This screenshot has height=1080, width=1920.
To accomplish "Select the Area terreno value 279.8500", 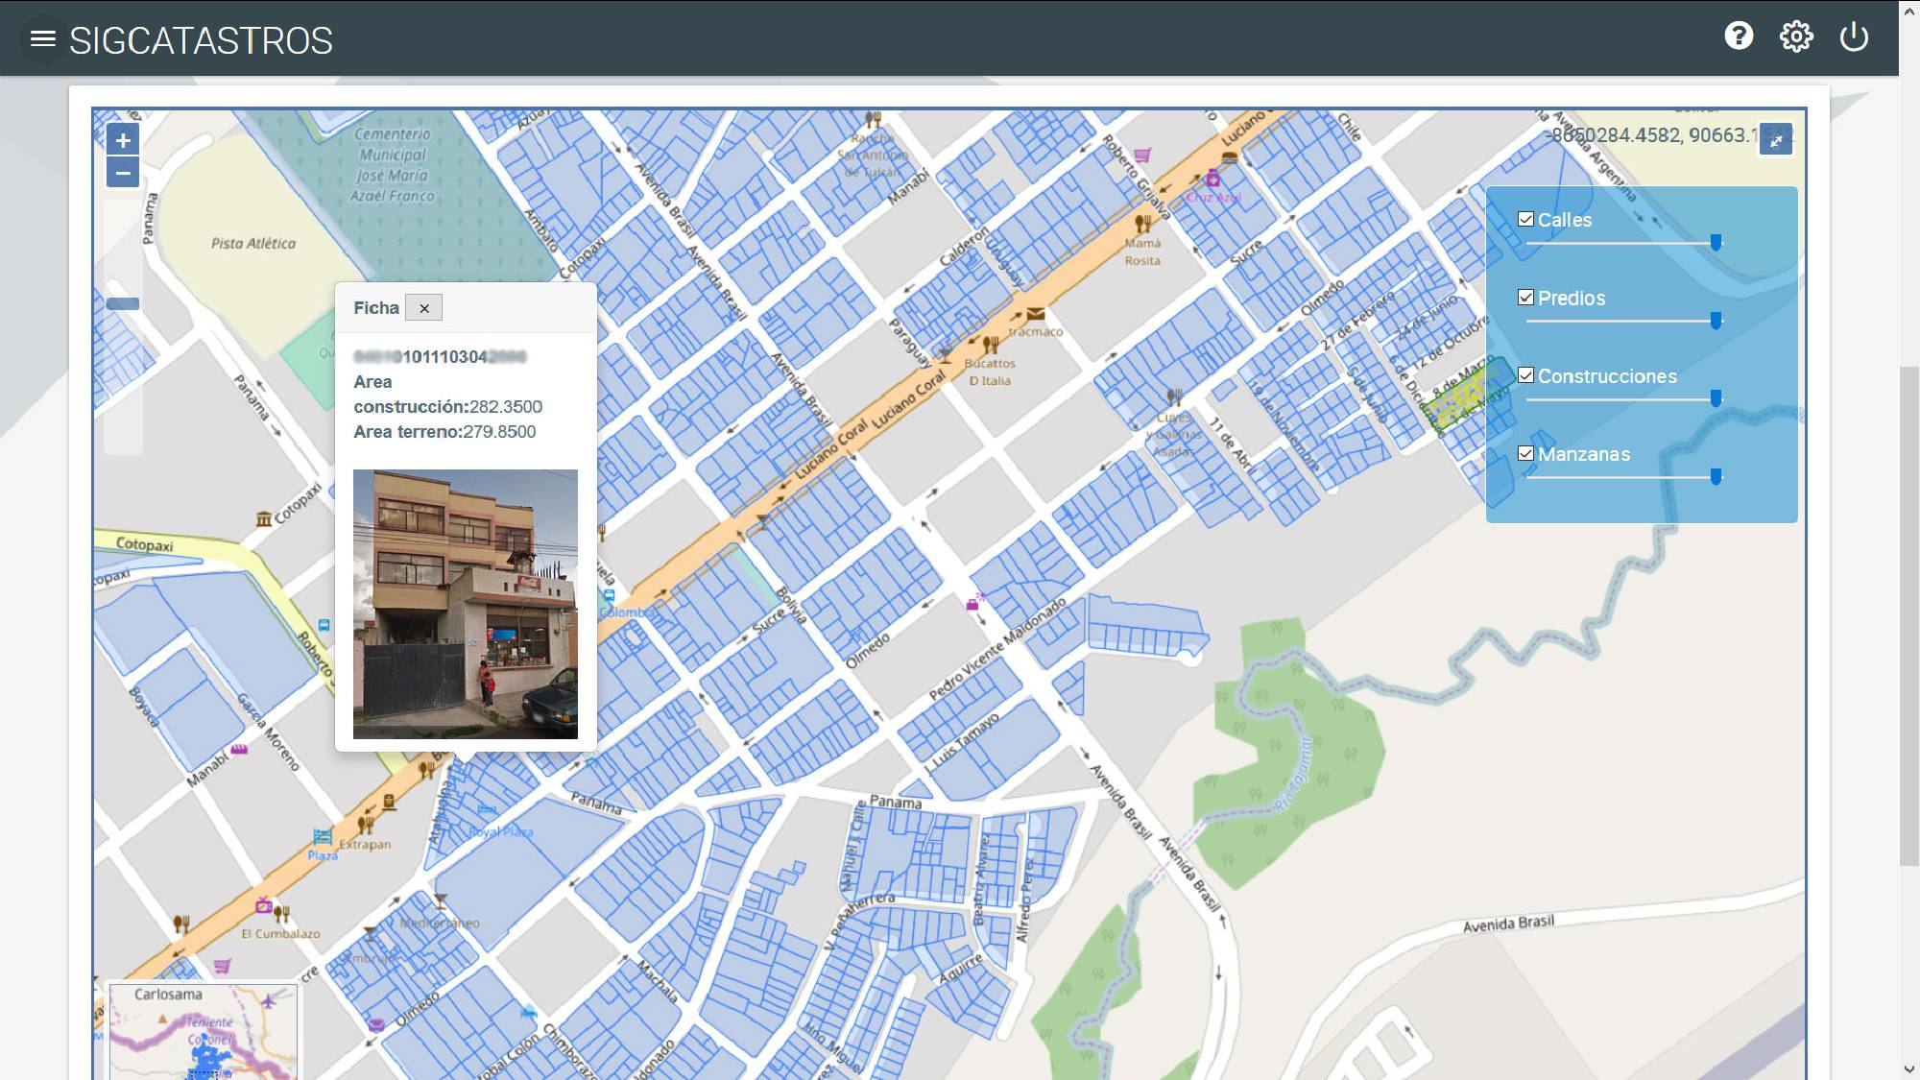I will tap(498, 432).
